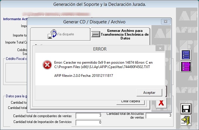Click the disquete icon on the Vía disquete tab

point(52,34)
